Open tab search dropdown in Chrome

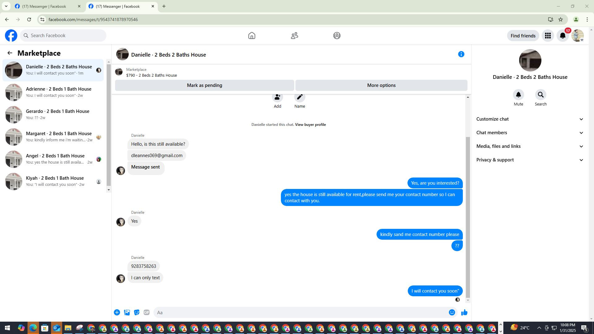point(6,6)
